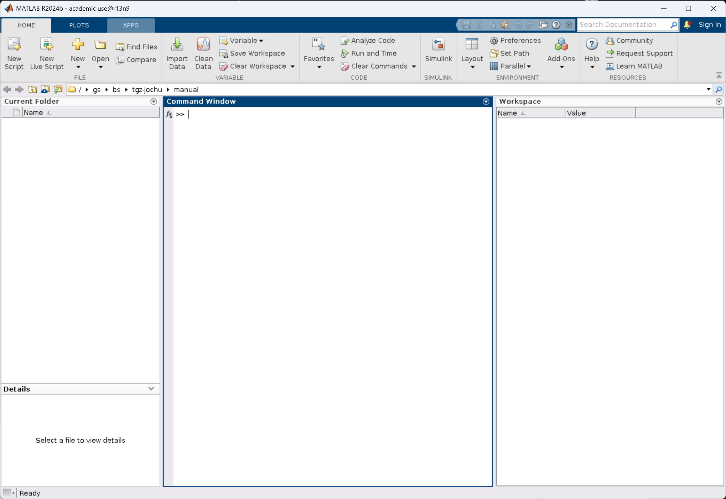Sort Current Folder by Name column

[33, 113]
